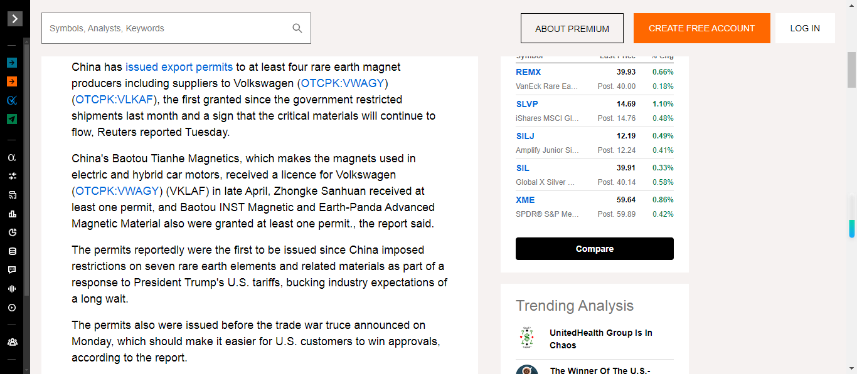
Task: Click the Compare button
Action: [x=595, y=249]
